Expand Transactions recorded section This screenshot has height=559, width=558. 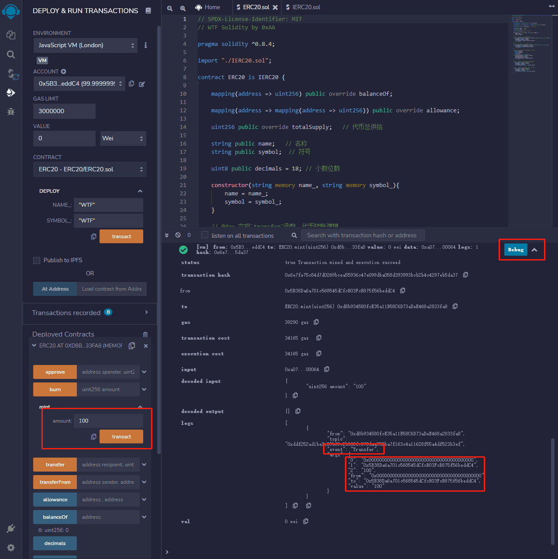(x=146, y=312)
